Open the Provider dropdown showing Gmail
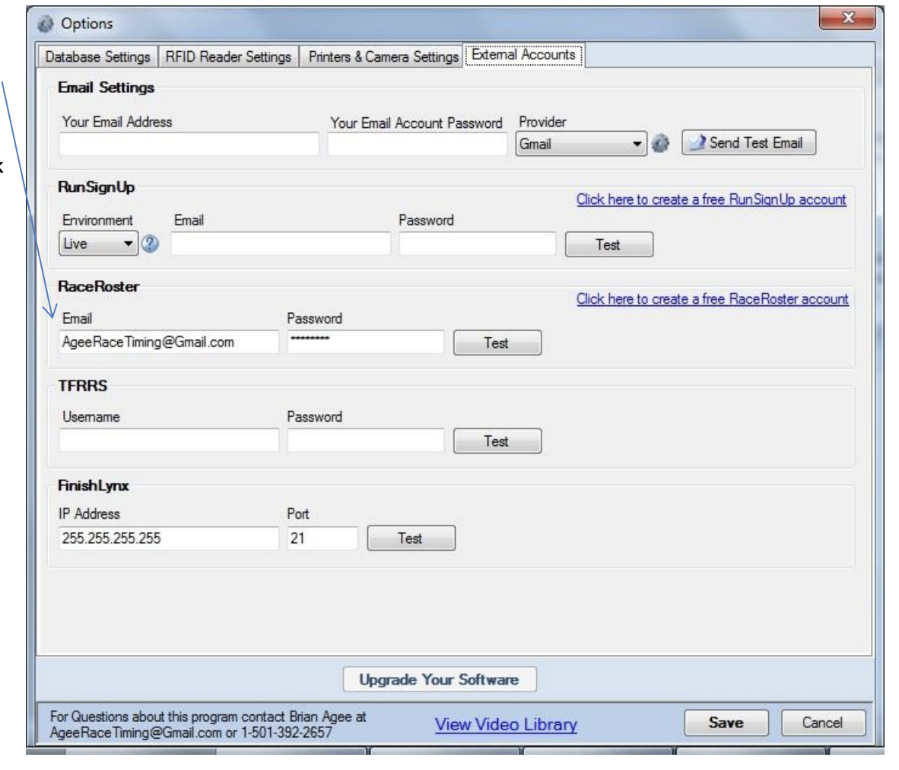This screenshot has height=770, width=899. pyautogui.click(x=581, y=144)
